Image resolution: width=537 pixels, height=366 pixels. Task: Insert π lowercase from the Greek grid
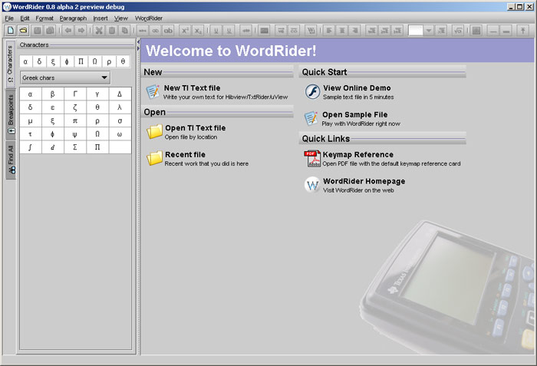(75, 120)
